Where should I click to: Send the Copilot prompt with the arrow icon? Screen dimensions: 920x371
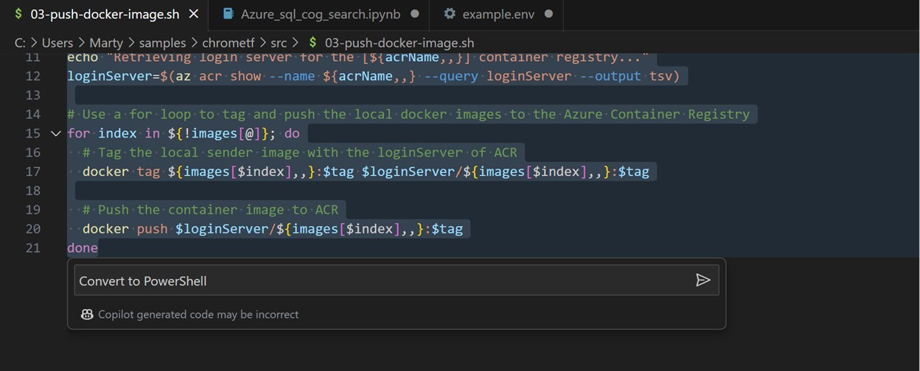click(703, 280)
